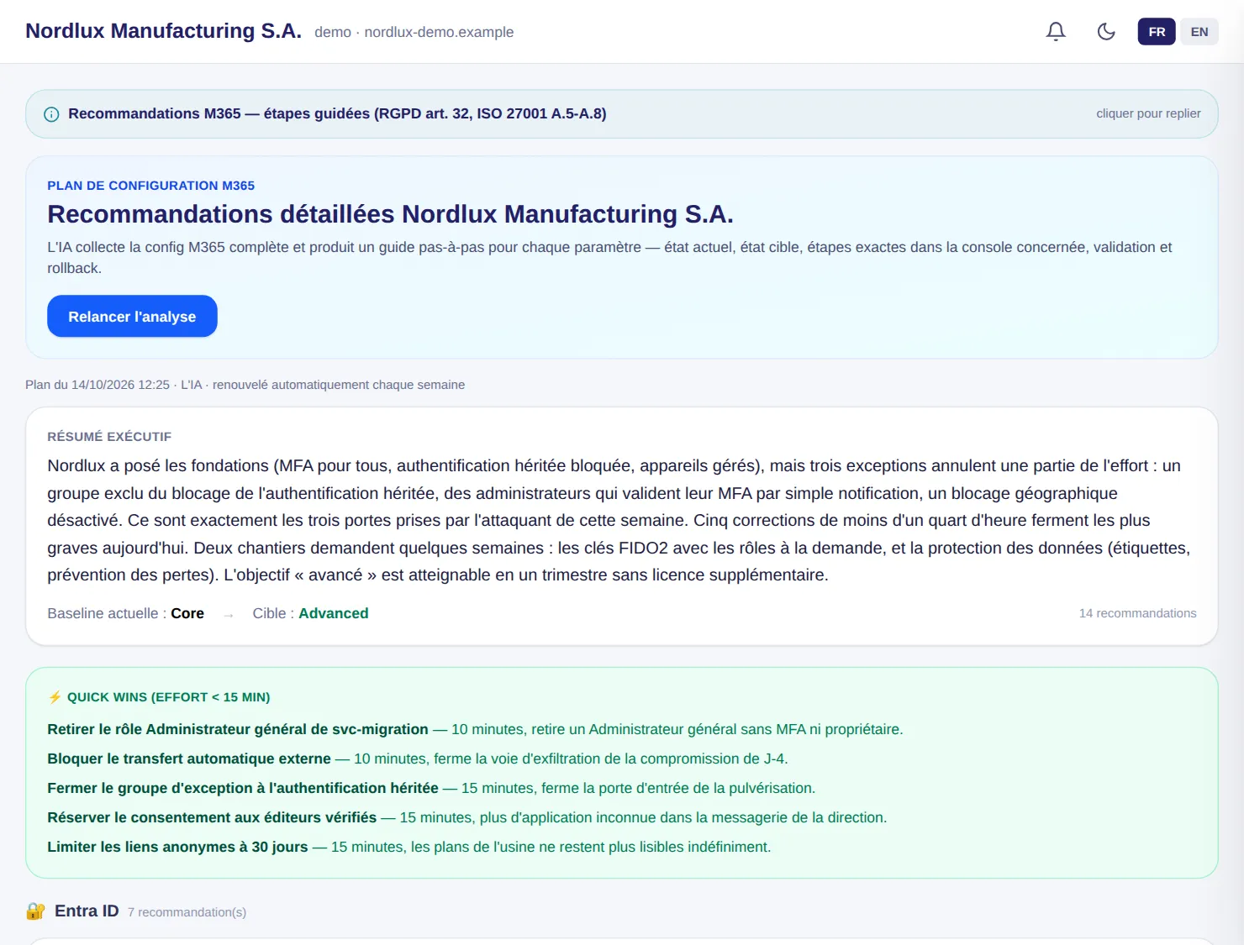Open the notifications bell
The height and width of the screenshot is (945, 1244).
[x=1056, y=32]
